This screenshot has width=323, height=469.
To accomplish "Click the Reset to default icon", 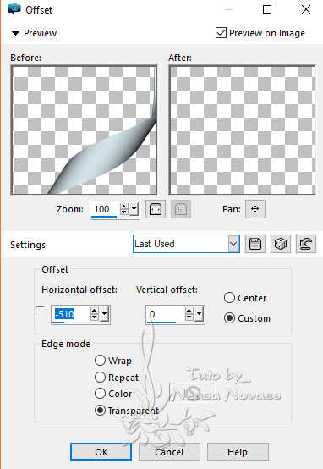I will (306, 244).
